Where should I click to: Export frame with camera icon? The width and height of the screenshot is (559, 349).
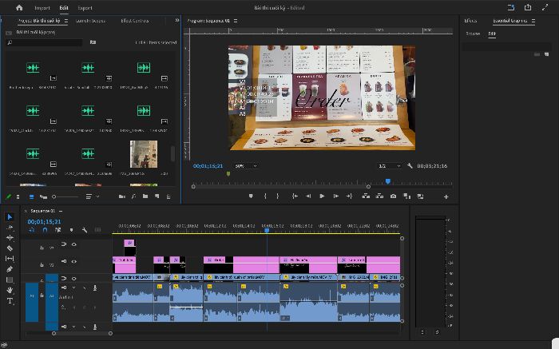393,196
